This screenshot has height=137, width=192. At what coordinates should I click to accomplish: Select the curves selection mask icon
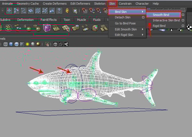tap(23, 11)
